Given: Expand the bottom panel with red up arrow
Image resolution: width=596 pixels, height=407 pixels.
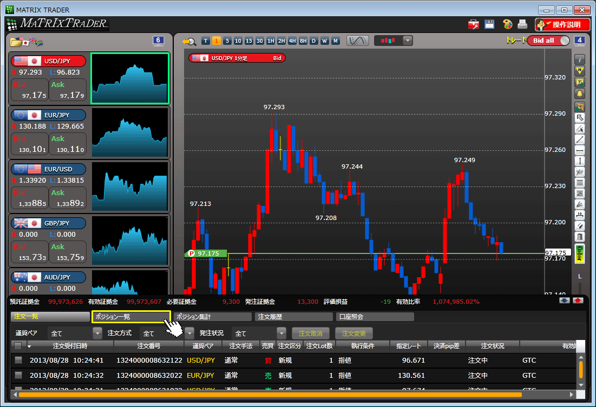Looking at the screenshot, I should (x=578, y=301).
